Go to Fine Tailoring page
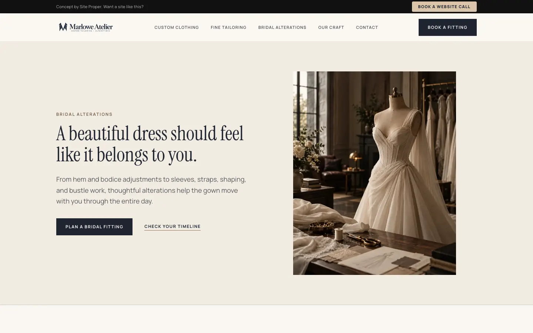This screenshot has height=333, width=533. (228, 27)
